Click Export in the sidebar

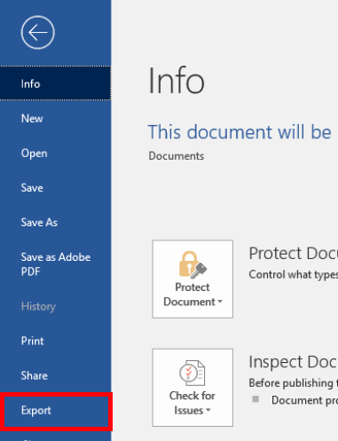click(55, 411)
